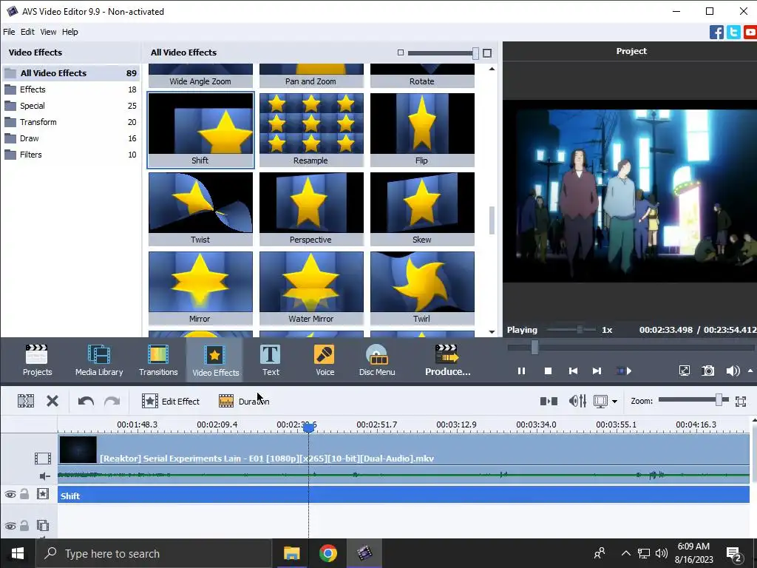Click Edit Effect button
This screenshot has width=757, height=568.
tap(171, 401)
